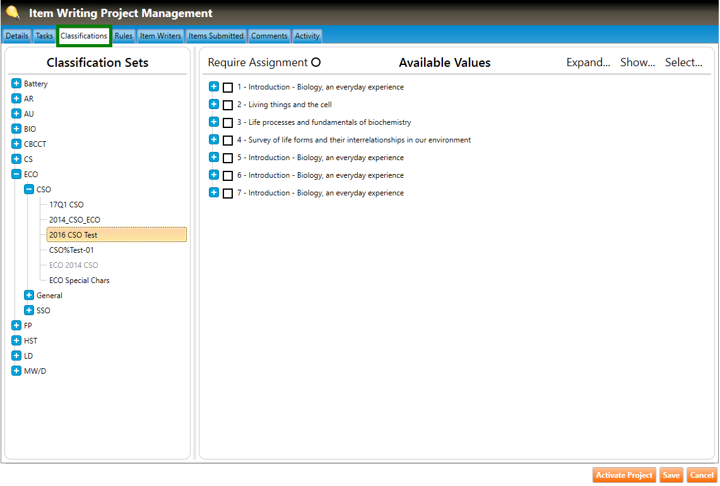Open the Rules tab

coord(124,36)
